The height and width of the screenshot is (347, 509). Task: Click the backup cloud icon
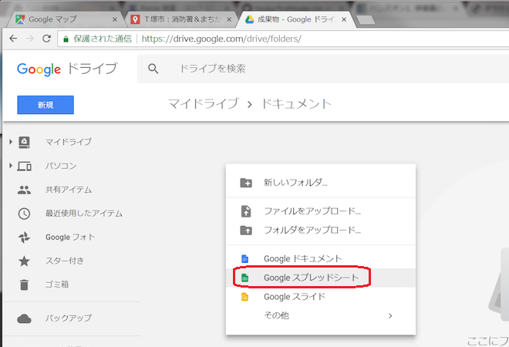click(x=24, y=318)
